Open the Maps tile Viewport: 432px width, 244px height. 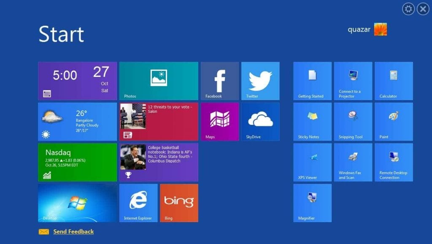pyautogui.click(x=219, y=122)
